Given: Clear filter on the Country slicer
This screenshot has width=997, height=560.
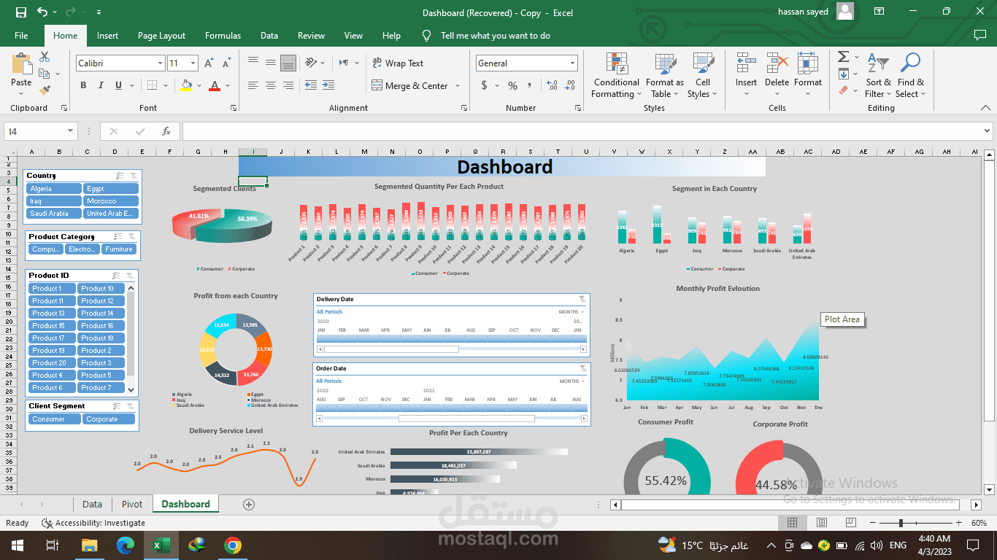Looking at the screenshot, I should click(x=133, y=176).
